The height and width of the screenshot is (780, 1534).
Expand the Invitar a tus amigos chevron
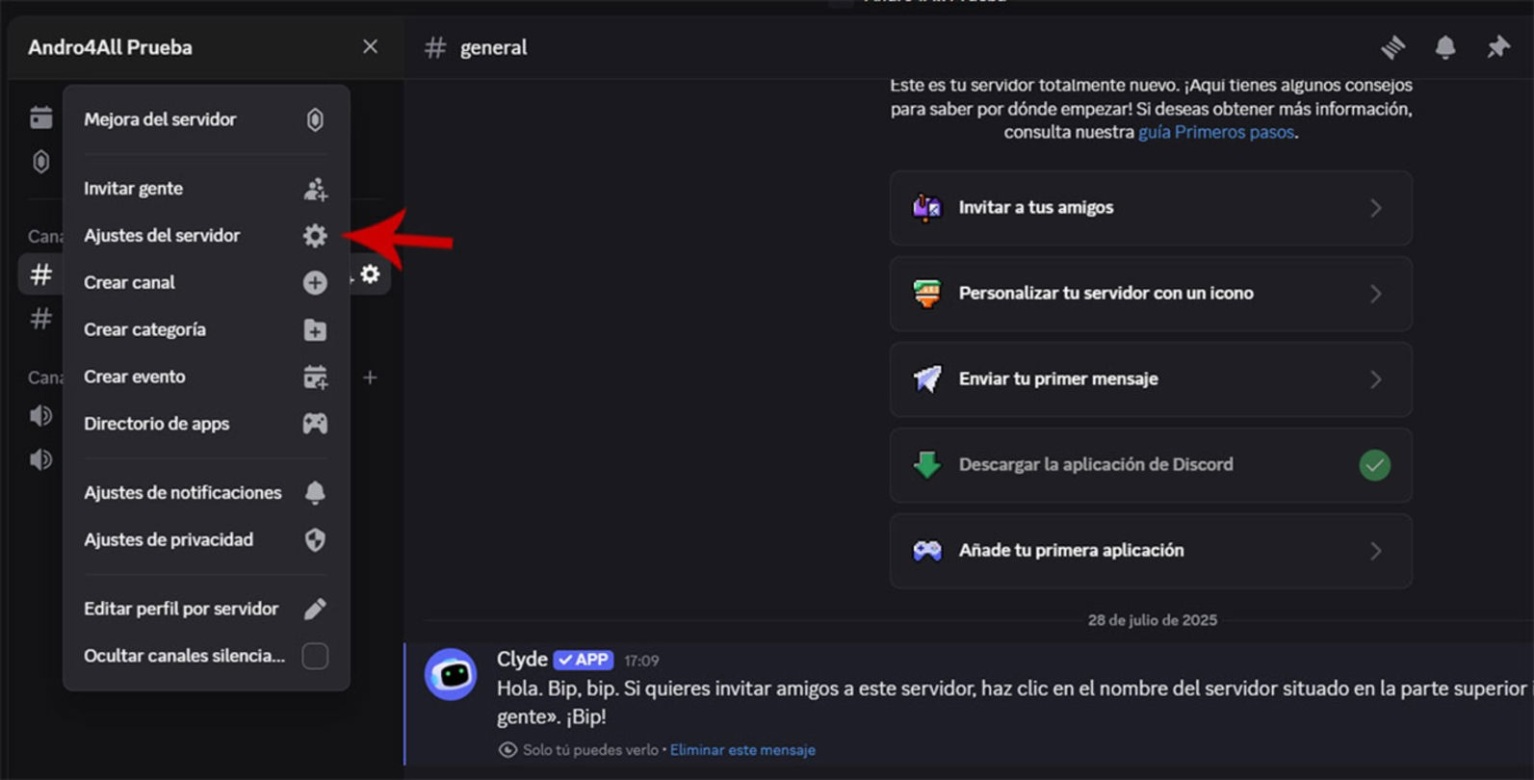pos(1376,208)
